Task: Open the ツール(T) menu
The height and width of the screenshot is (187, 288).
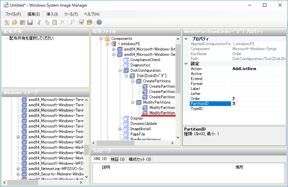Action: [x=71, y=14]
